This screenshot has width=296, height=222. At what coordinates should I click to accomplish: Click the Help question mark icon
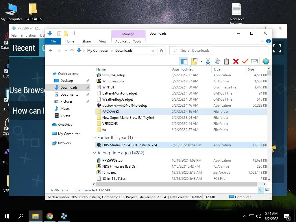(268, 41)
